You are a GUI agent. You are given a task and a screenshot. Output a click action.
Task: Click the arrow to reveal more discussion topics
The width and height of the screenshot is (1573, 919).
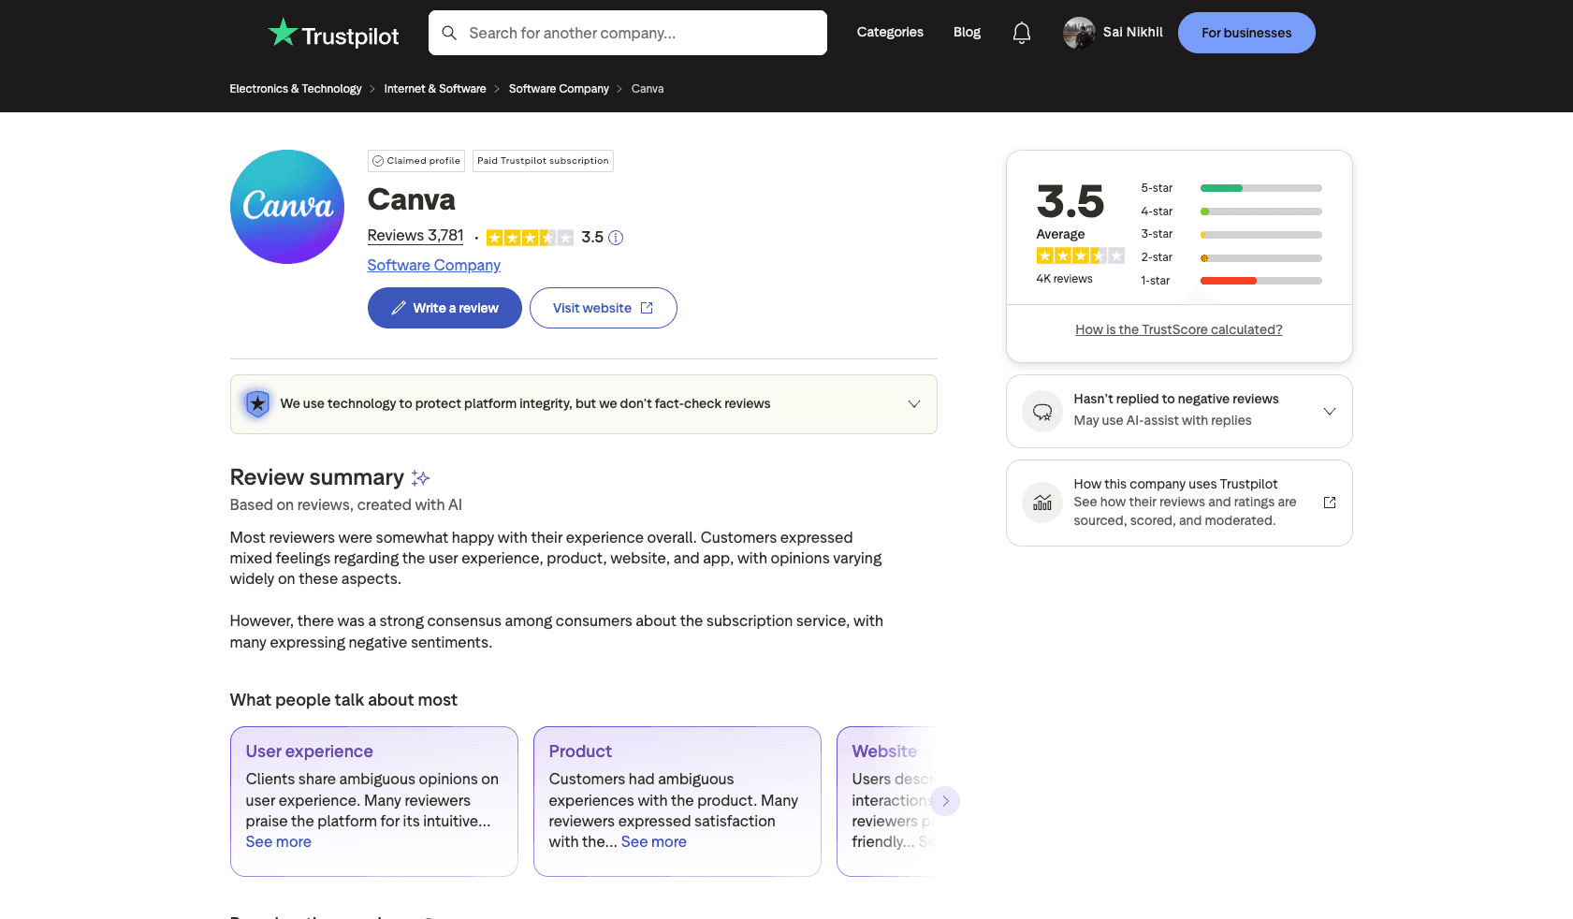point(946,801)
